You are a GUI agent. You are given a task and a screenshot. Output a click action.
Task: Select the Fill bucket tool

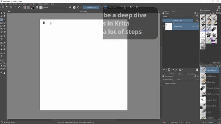pyautogui.click(x=1, y=49)
